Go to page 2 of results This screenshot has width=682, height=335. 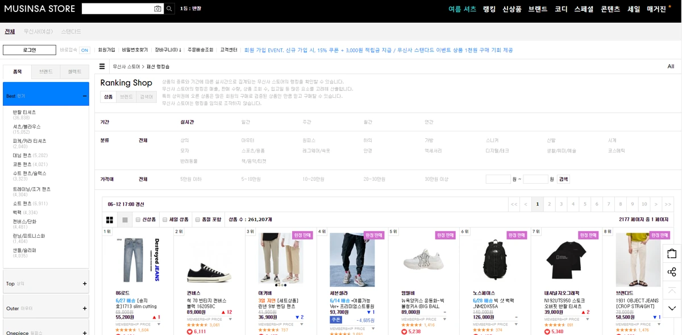tap(549, 204)
